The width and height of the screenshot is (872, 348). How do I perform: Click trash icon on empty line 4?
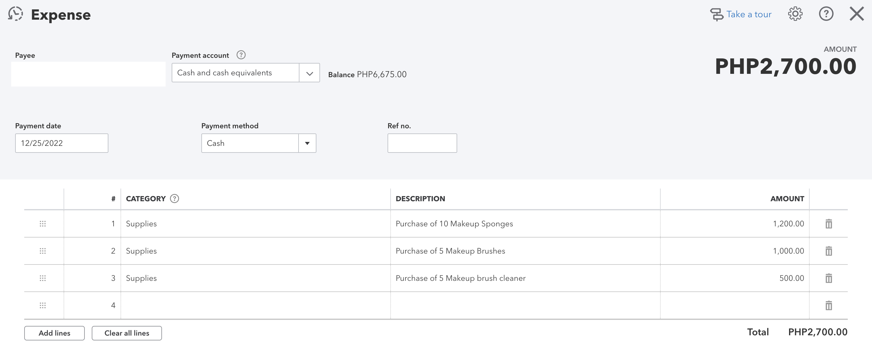[828, 305]
